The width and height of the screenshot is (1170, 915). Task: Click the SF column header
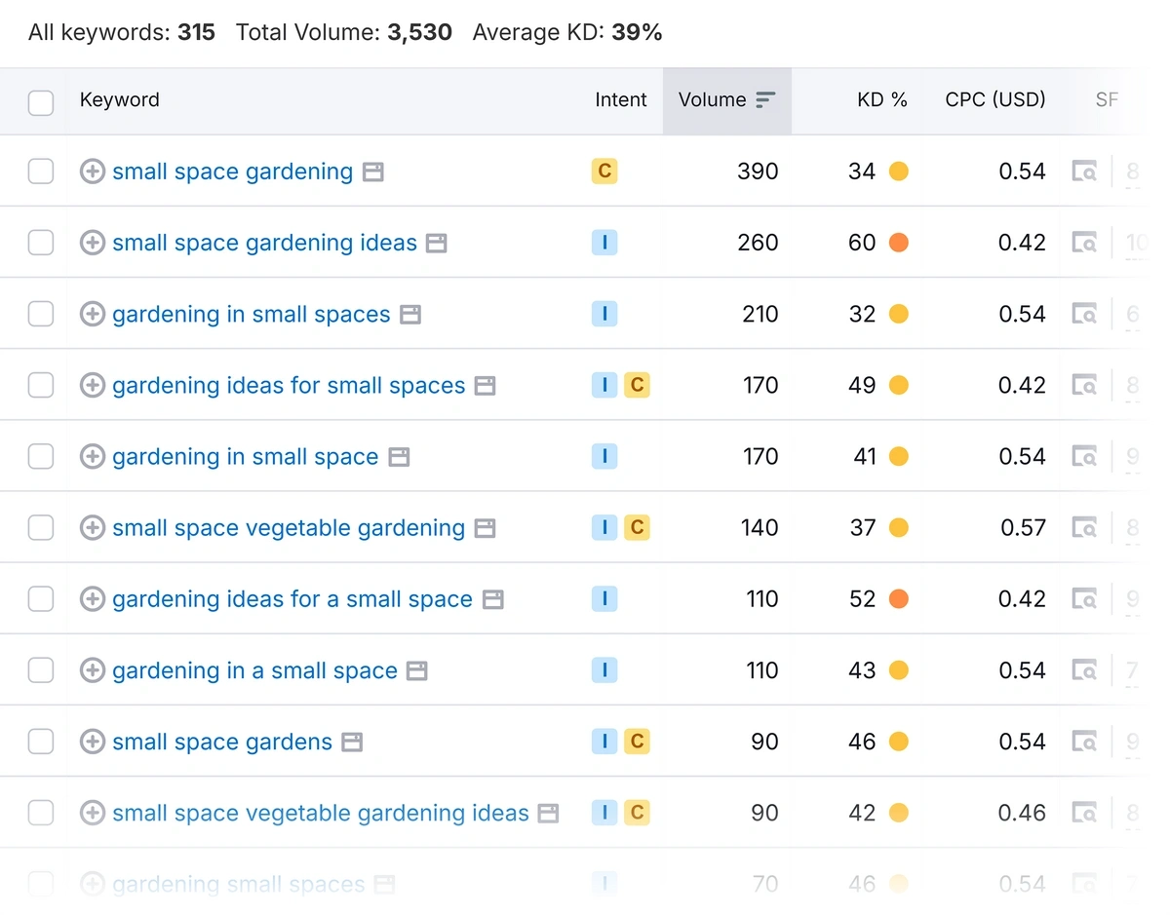tap(1107, 99)
